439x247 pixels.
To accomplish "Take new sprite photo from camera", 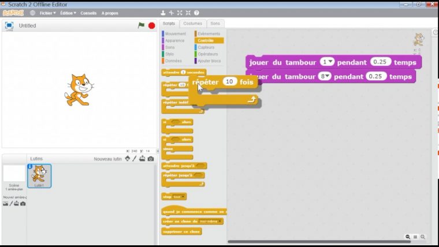I will click(x=151, y=159).
